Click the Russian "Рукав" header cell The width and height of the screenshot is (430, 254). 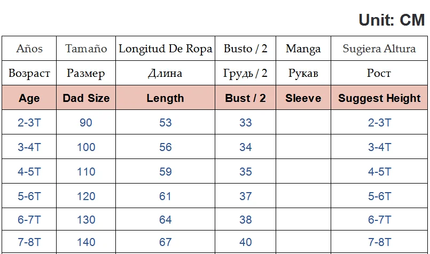[x=303, y=73]
